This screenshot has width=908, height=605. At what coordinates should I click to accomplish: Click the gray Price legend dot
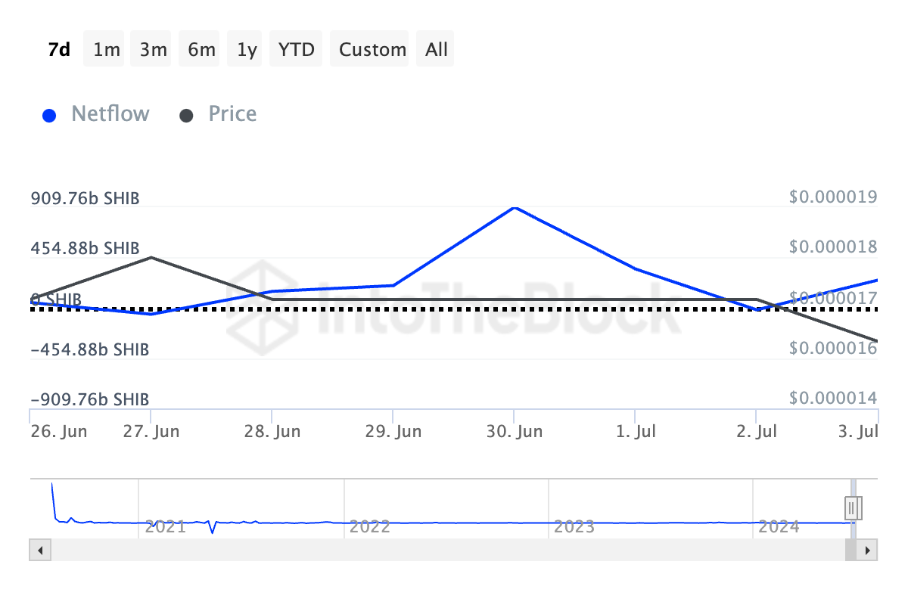186,116
